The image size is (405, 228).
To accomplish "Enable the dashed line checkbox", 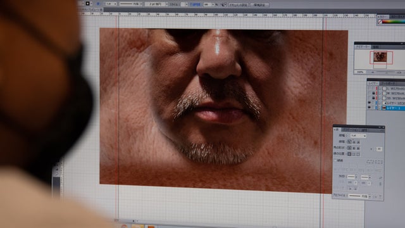I will [x=335, y=160].
